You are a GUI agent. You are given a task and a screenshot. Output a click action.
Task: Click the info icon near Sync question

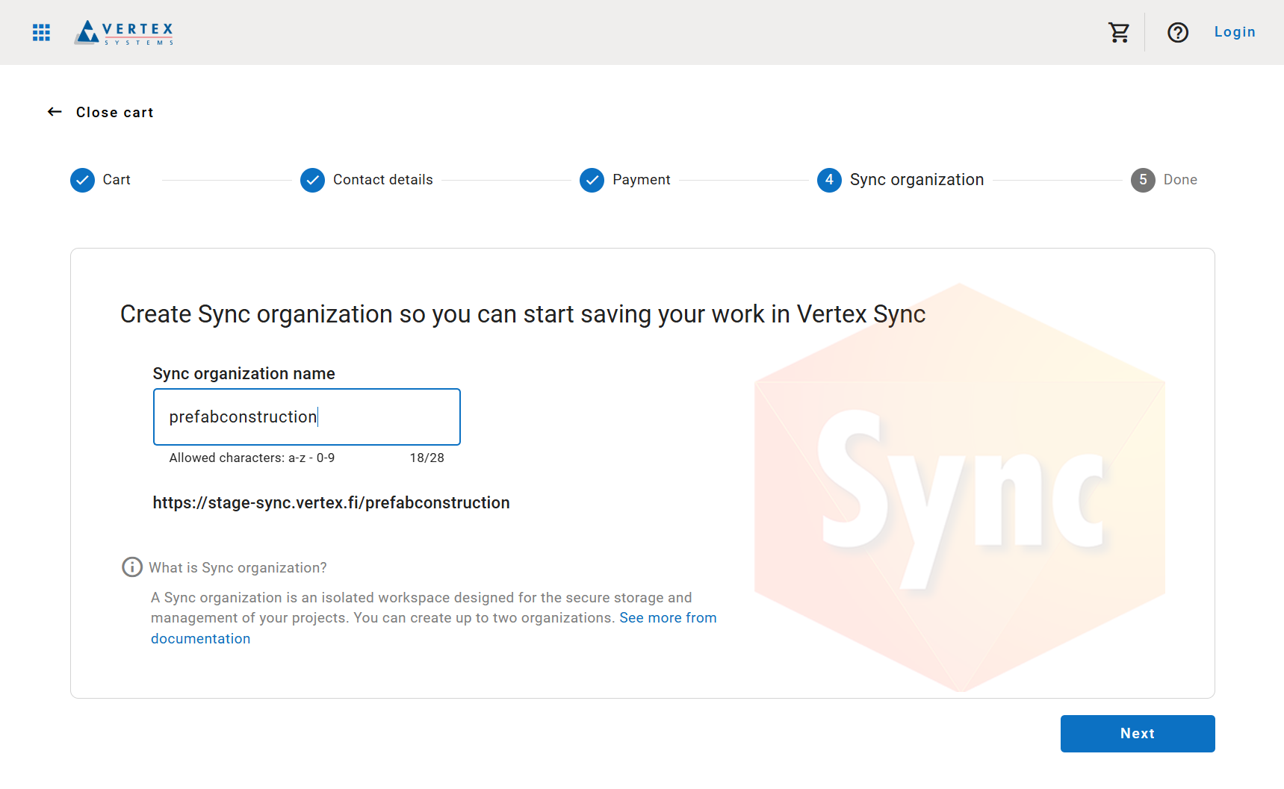(x=132, y=567)
